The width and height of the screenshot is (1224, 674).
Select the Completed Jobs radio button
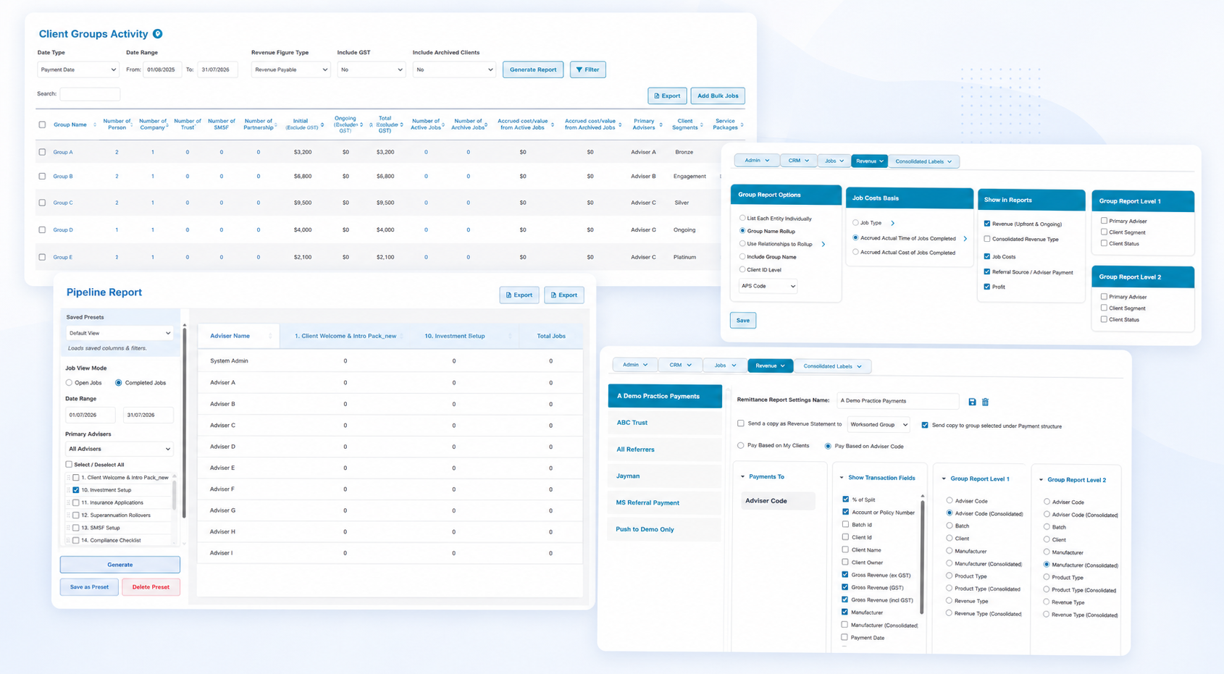pyautogui.click(x=119, y=383)
